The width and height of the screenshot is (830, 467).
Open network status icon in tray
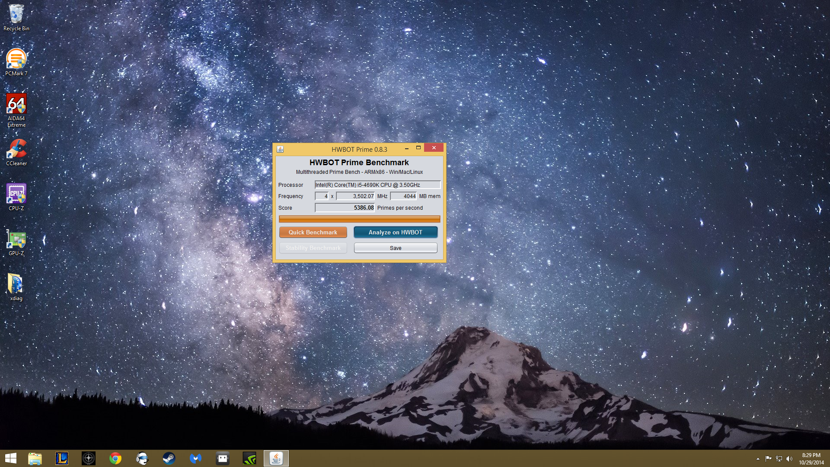[779, 459]
